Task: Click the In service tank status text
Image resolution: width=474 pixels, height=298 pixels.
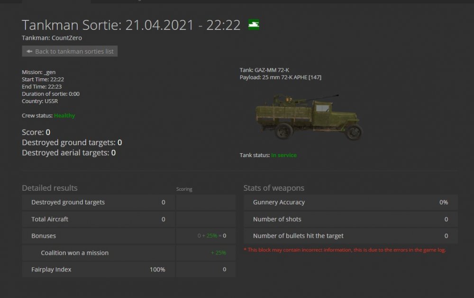Action: tap(284, 155)
